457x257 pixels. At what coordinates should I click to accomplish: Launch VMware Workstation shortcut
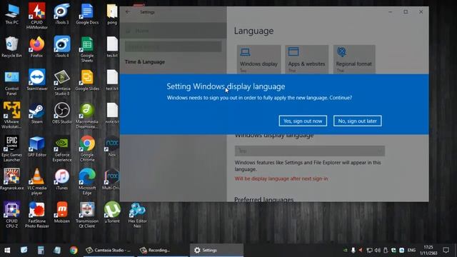pyautogui.click(x=11, y=116)
